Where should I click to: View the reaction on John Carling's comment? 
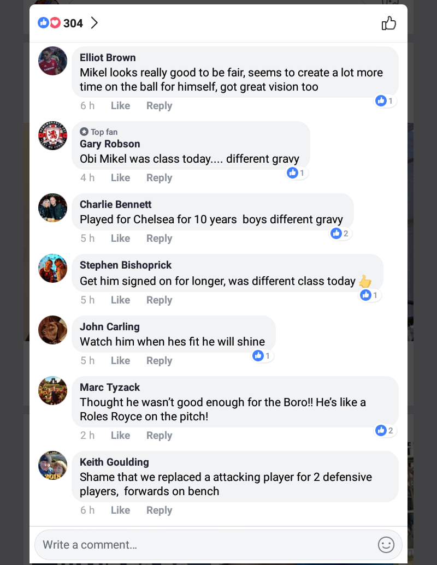click(262, 356)
